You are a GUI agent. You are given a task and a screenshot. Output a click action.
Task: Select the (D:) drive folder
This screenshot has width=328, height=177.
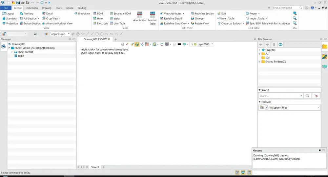coord(266,58)
